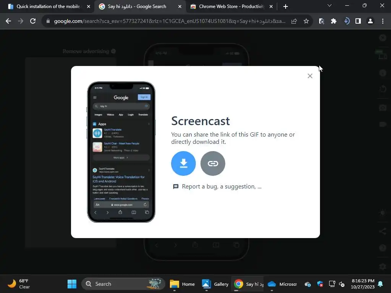The image size is (391, 293).
Task: Open OneDrive sync icon in system tray
Action: (x=308, y=284)
